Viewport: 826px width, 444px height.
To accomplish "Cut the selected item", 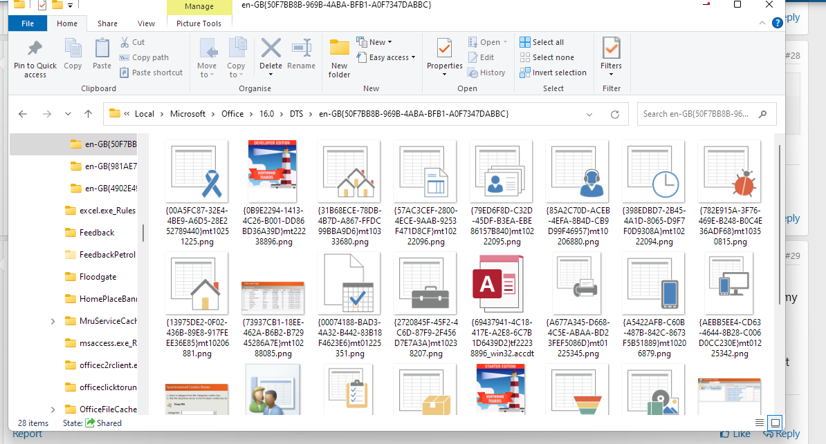I will pos(132,42).
